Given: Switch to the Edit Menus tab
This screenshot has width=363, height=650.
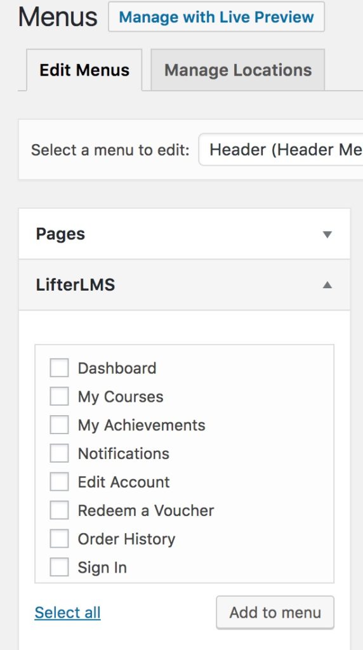Looking at the screenshot, I should click(x=84, y=70).
